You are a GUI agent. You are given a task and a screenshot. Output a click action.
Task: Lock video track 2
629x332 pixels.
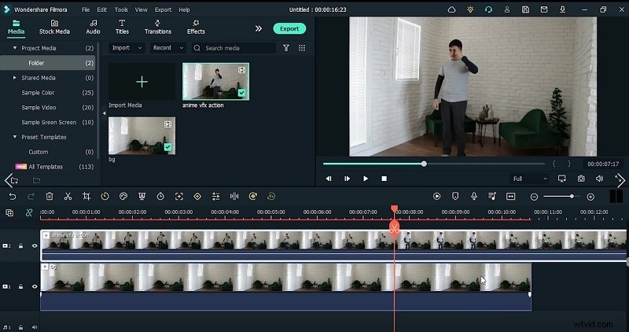tap(21, 245)
